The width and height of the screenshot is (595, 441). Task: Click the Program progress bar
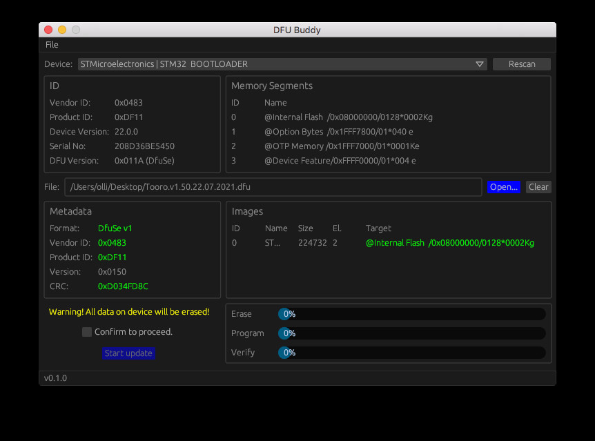point(411,333)
